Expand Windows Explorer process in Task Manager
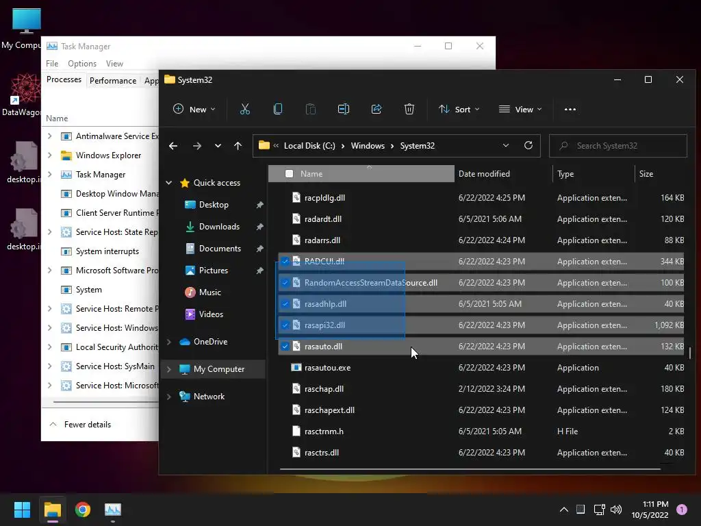The height and width of the screenshot is (526, 701). pos(49,155)
